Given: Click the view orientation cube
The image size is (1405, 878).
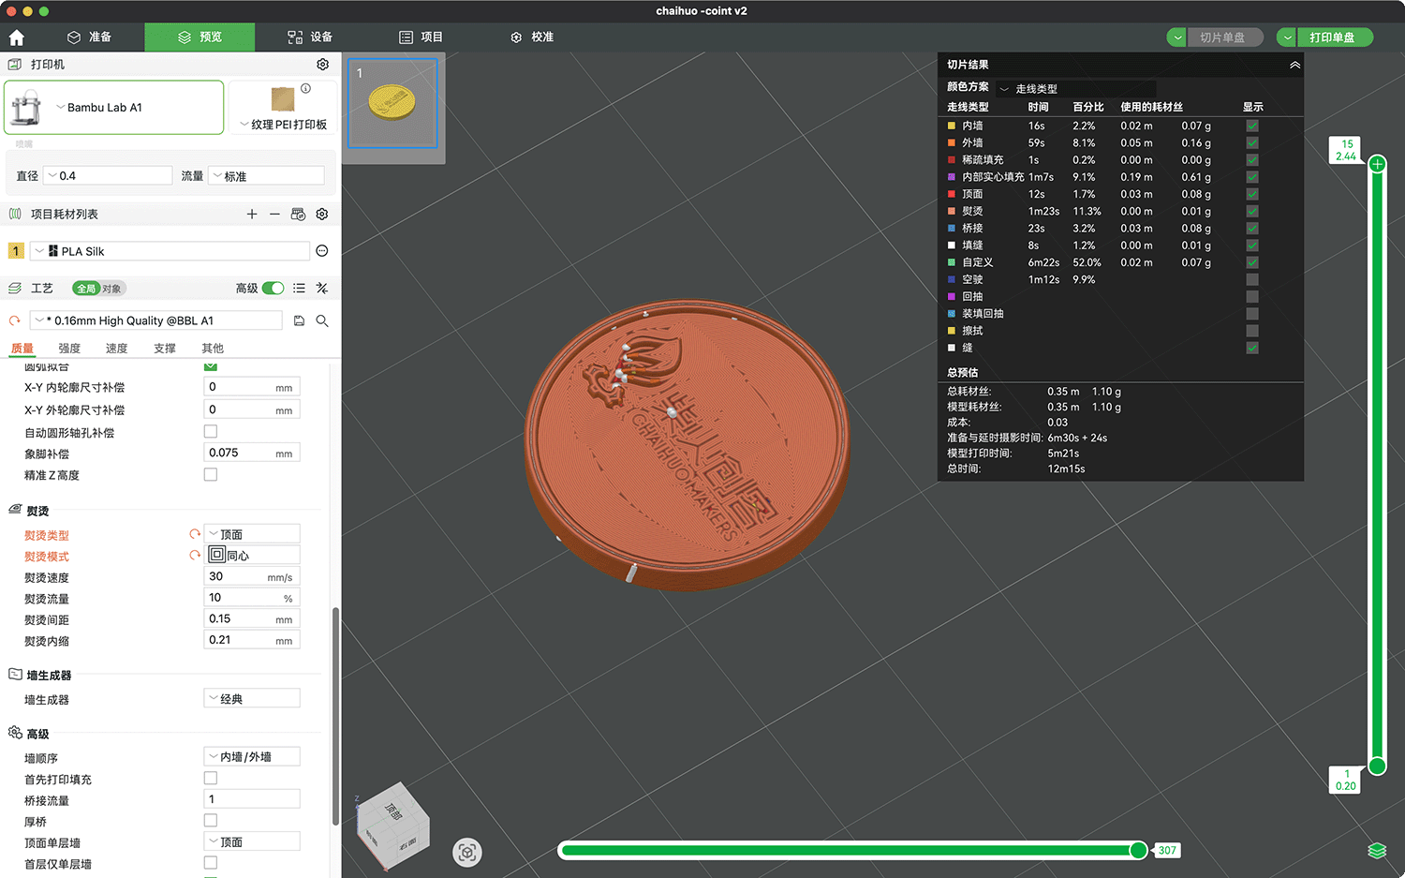Looking at the screenshot, I should (394, 825).
